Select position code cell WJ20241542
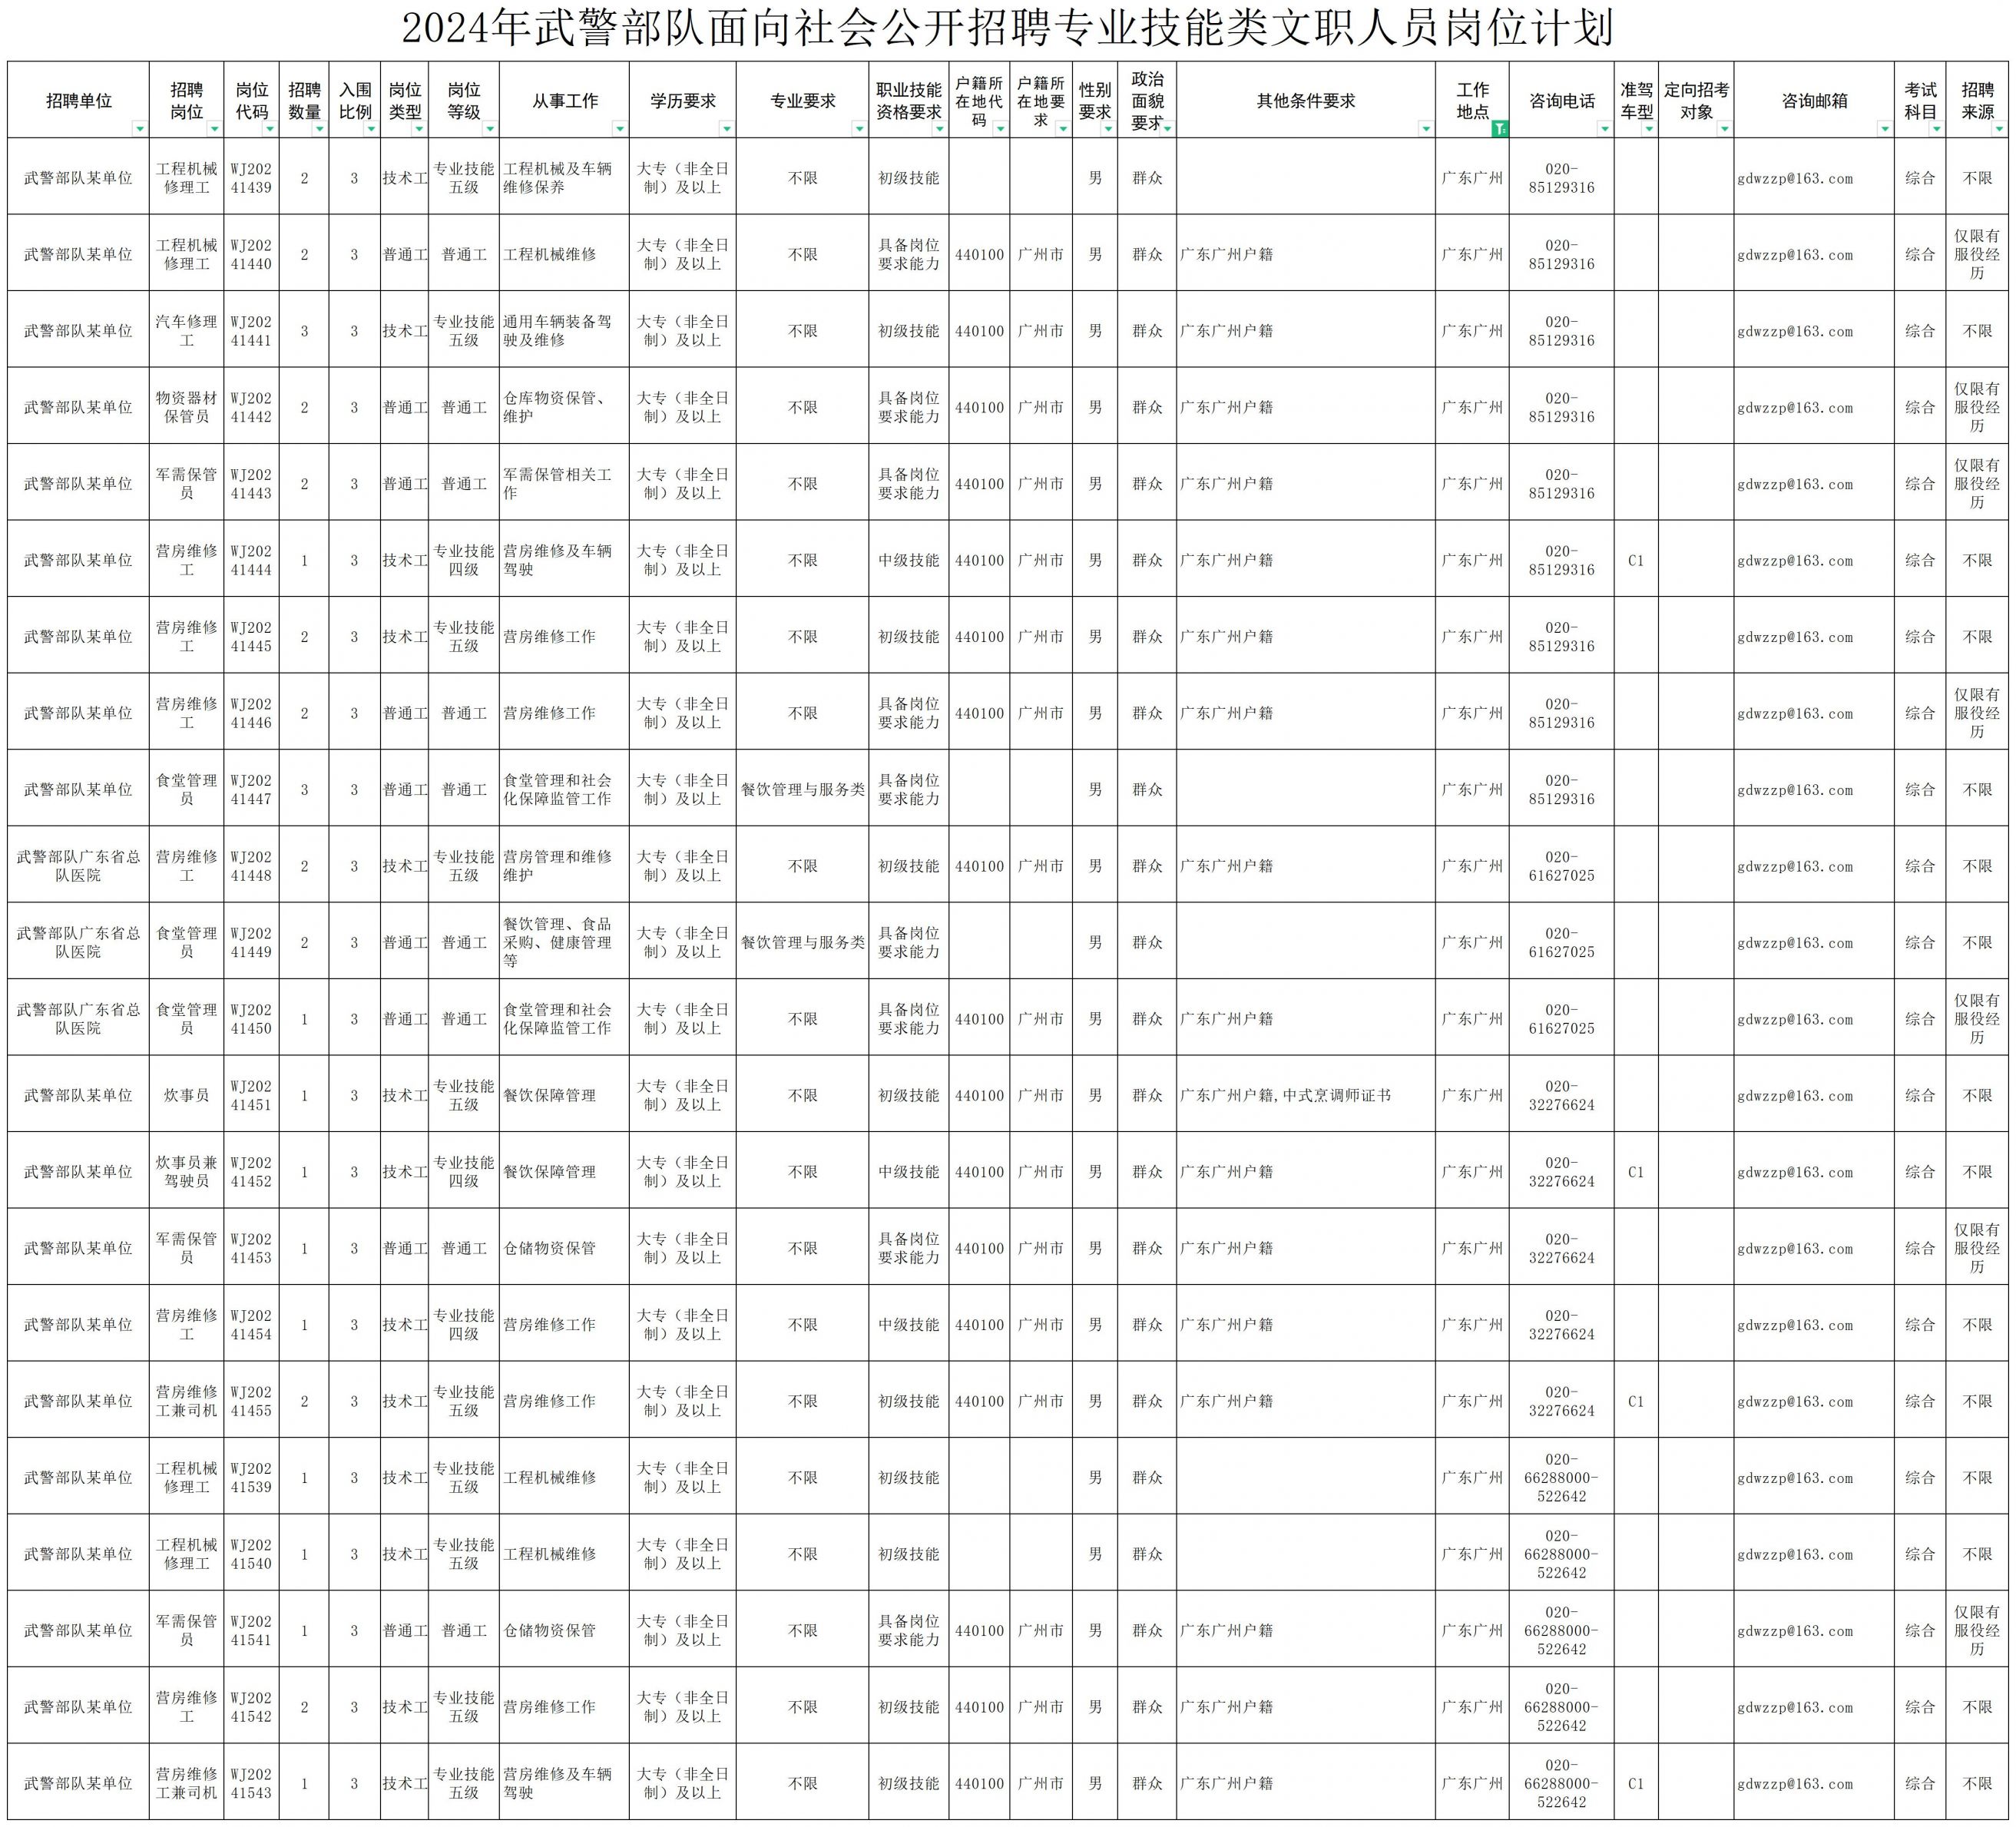2016x1827 pixels. point(251,1707)
